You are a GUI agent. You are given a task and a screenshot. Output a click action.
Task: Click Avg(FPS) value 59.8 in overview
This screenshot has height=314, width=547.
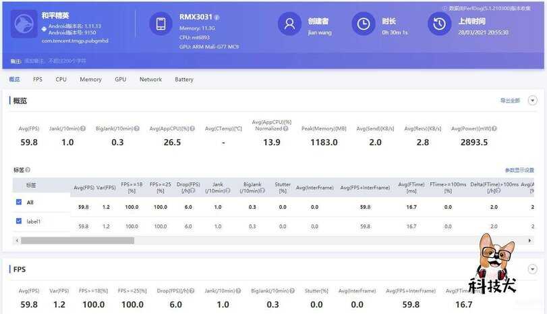coord(29,142)
